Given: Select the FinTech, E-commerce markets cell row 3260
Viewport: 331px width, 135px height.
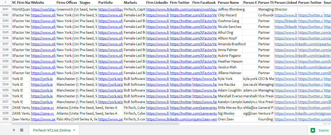Looking at the screenshot, I should click(134, 119).
